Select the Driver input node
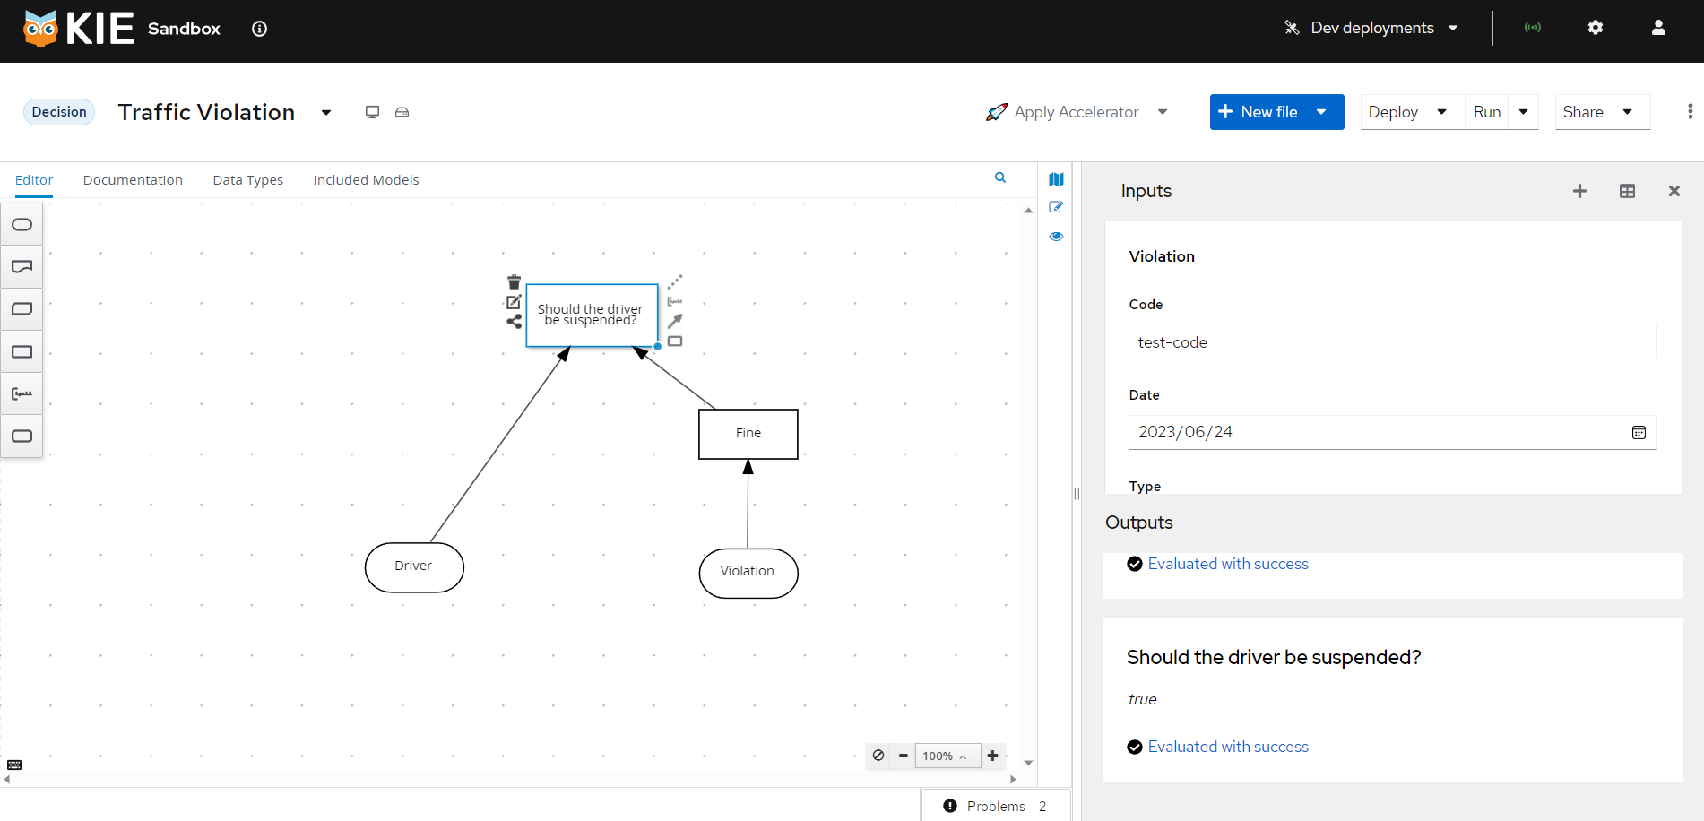This screenshot has width=1704, height=821. click(x=414, y=567)
